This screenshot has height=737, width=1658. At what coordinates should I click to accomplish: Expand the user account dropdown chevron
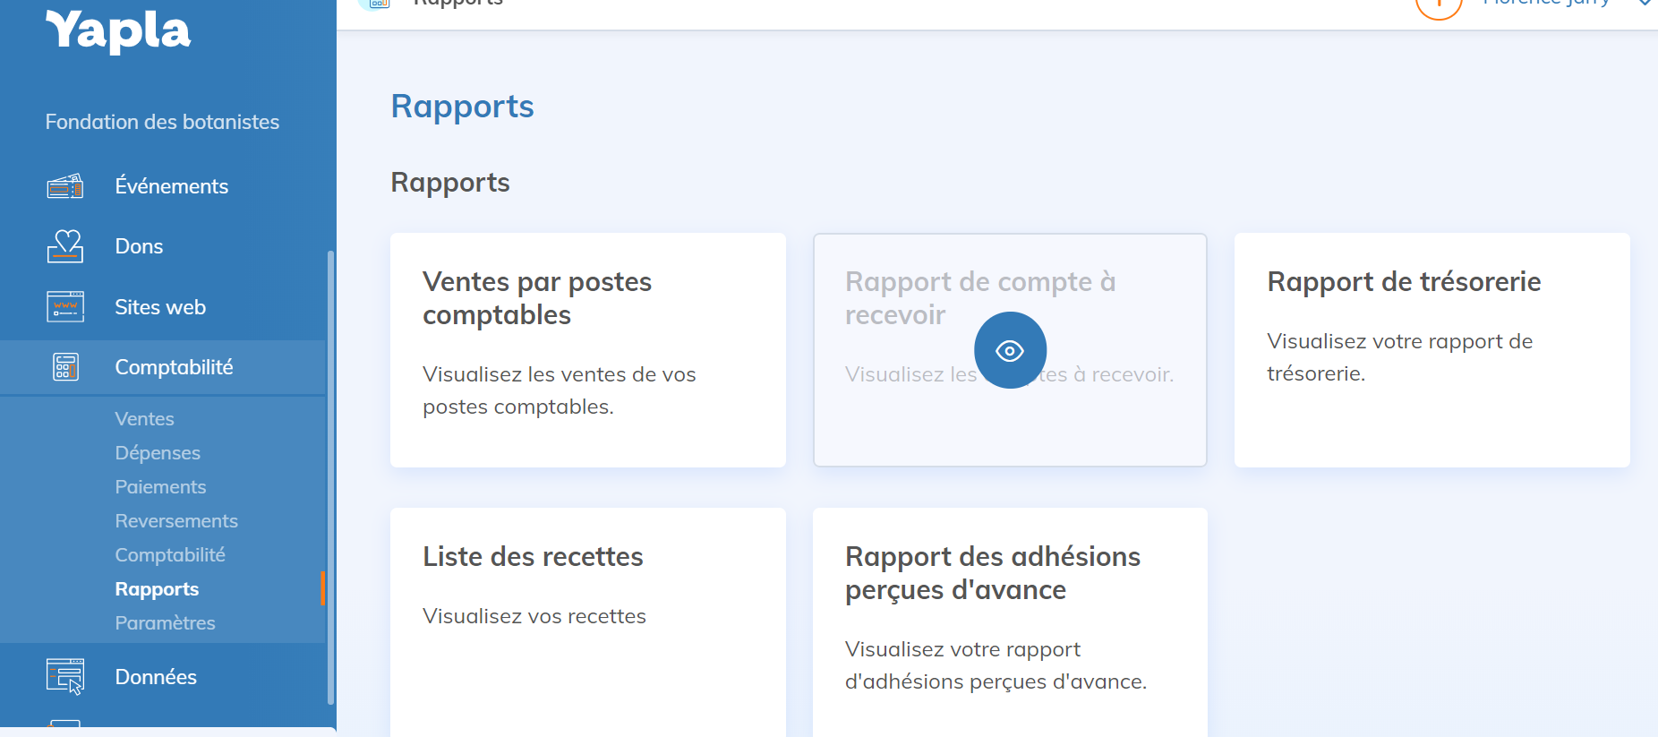[x=1645, y=4]
